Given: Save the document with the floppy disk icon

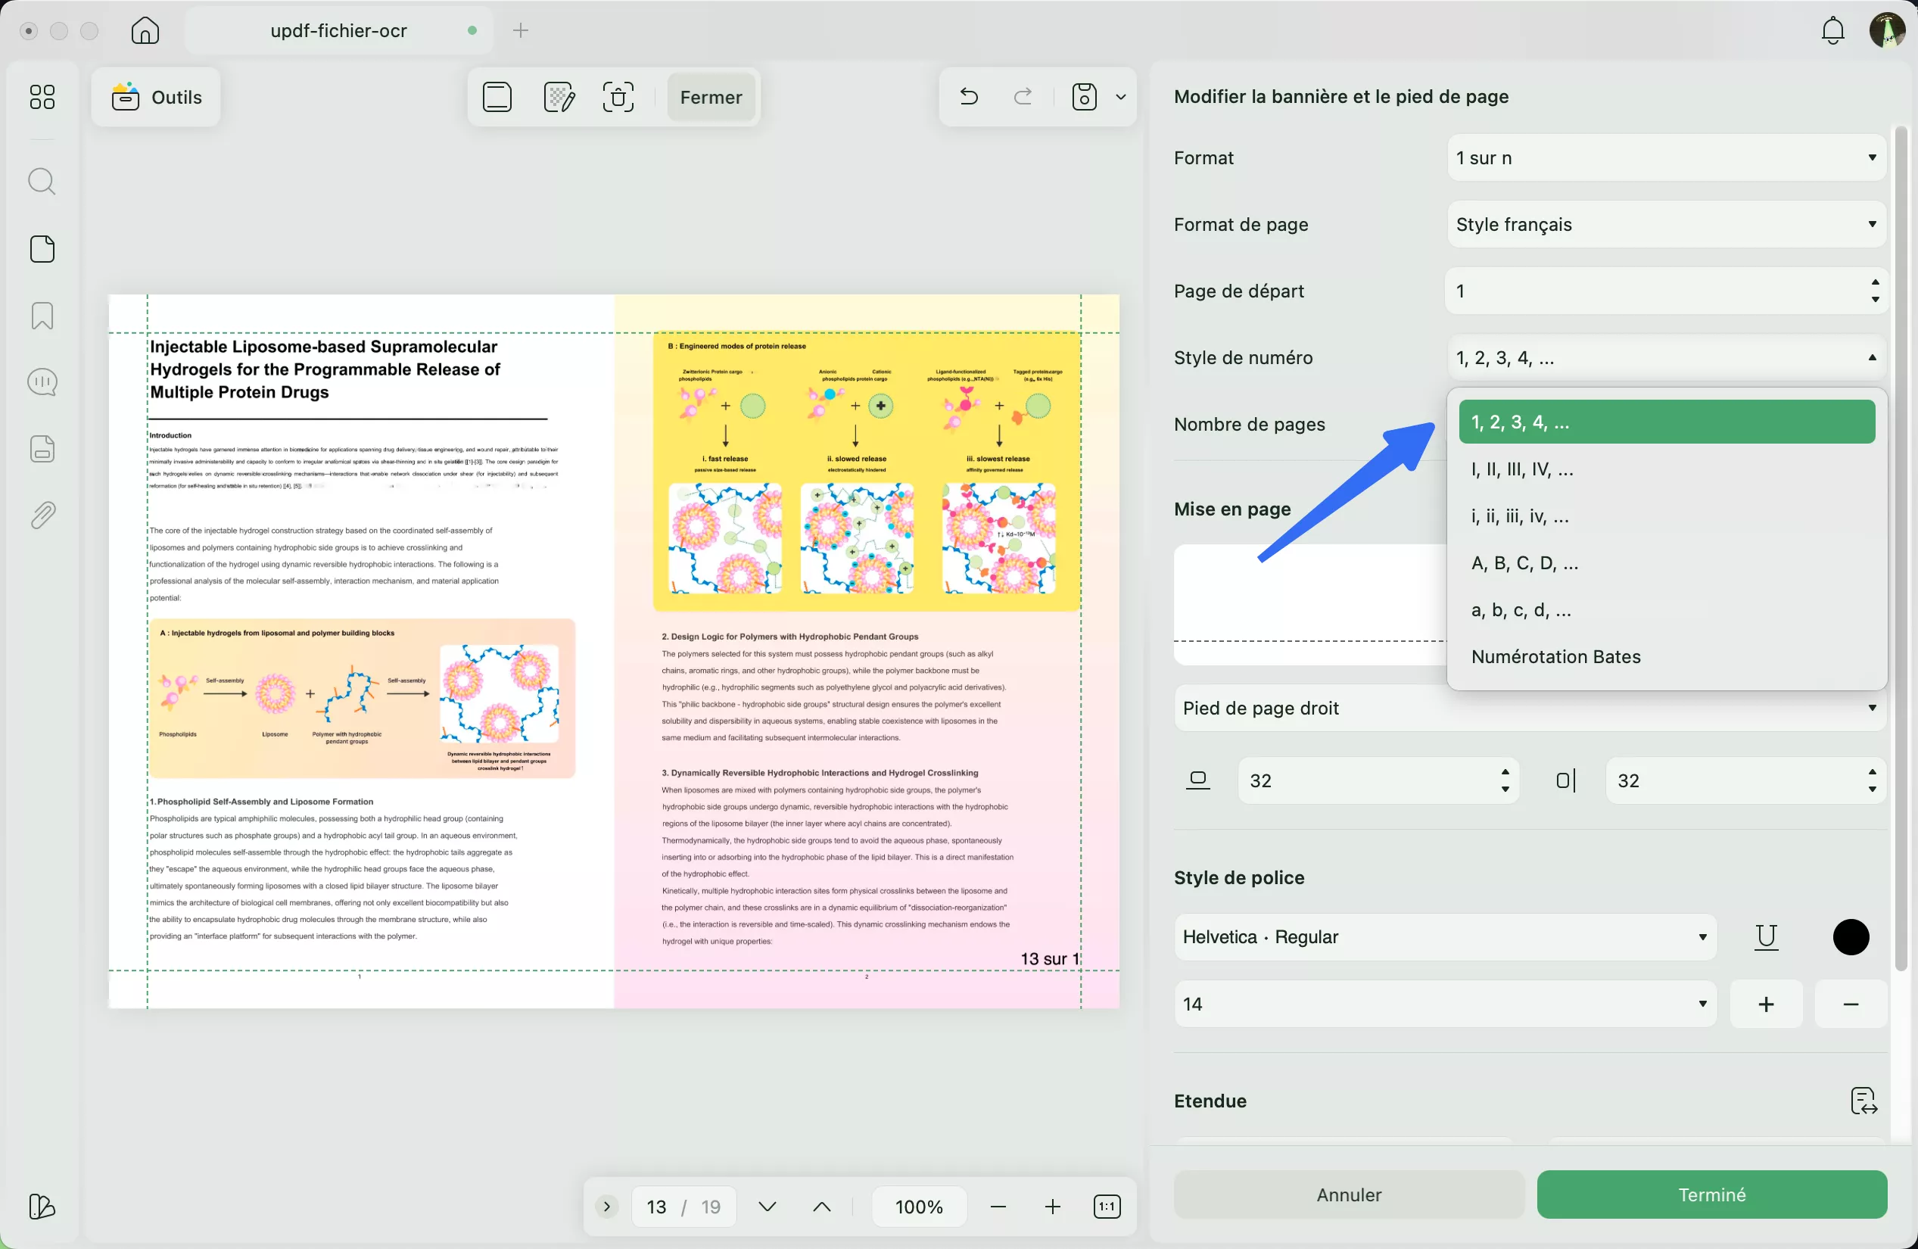Looking at the screenshot, I should point(1083,97).
